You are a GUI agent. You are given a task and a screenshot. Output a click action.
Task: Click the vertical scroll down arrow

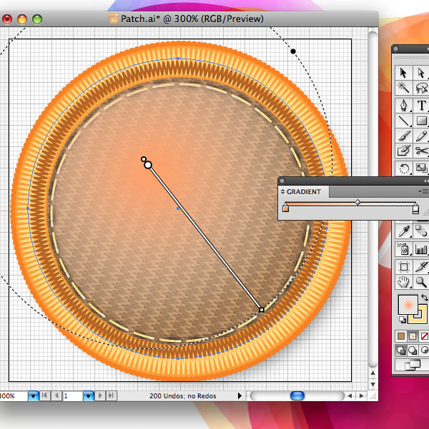[x=373, y=385]
